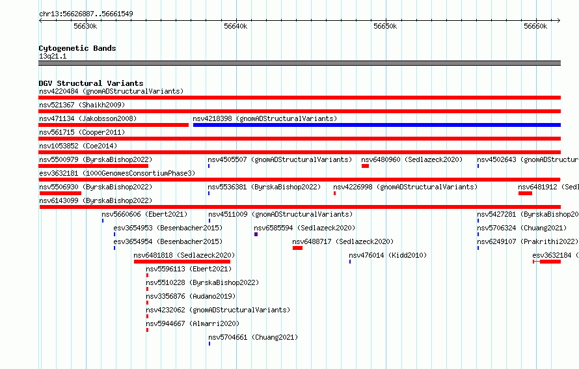579x369 pixels.
Task: Open nsv561715 (Cooper2011) label
Action: click(x=82, y=132)
